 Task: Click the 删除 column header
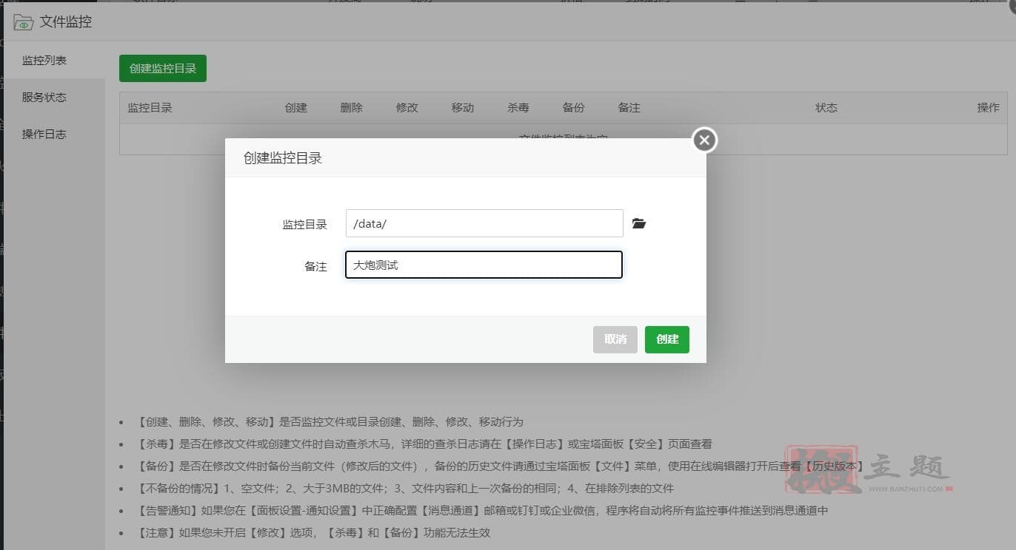coord(352,107)
